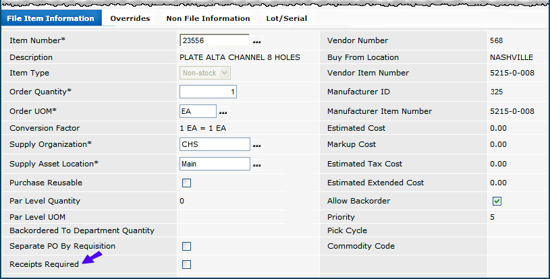The height and width of the screenshot is (279, 550).
Task: Click the Item Number field containing 23556
Action: pyautogui.click(x=215, y=41)
